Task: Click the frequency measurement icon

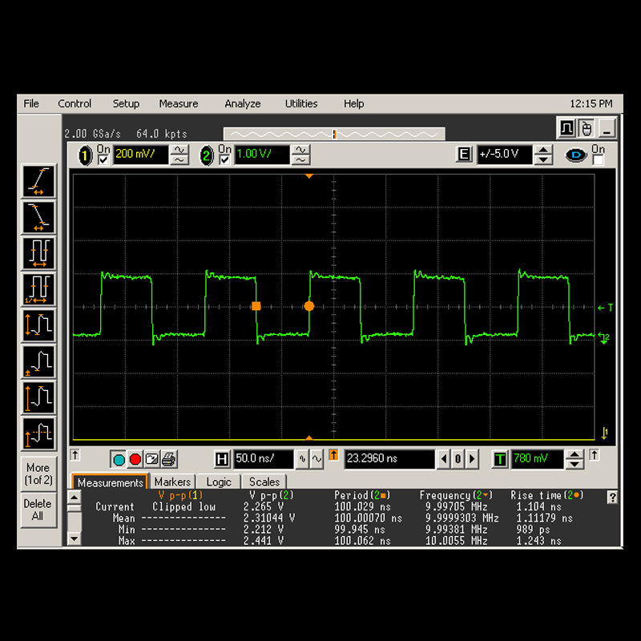Action: coord(38,289)
